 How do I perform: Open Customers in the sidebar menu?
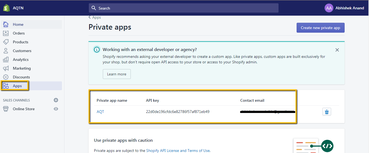click(32, 51)
